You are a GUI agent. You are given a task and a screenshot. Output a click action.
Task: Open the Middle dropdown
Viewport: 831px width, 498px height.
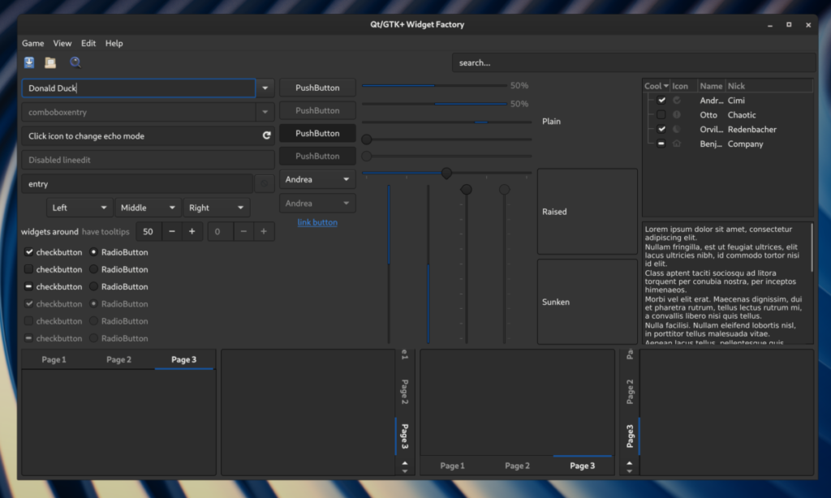click(x=149, y=208)
